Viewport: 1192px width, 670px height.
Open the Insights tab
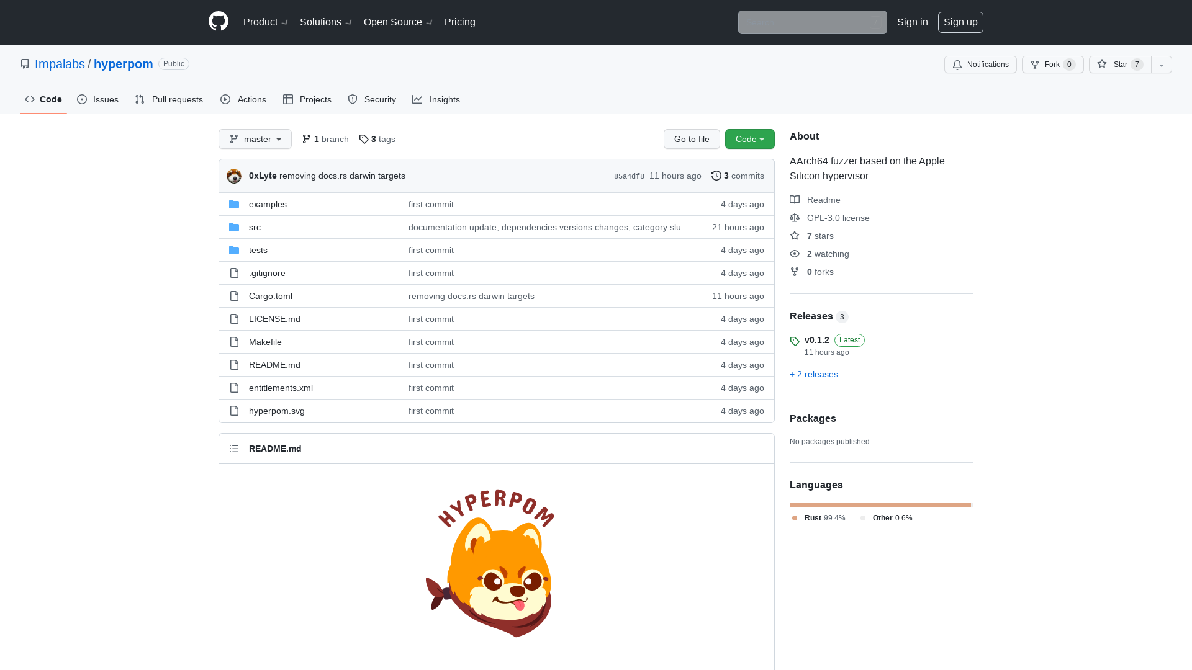point(436,99)
